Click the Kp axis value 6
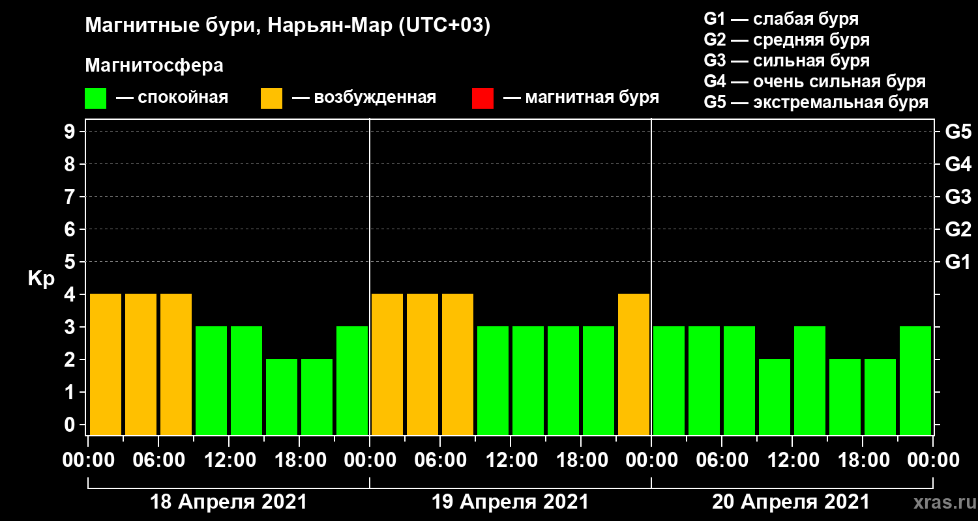The height and width of the screenshot is (521, 978). [x=71, y=230]
